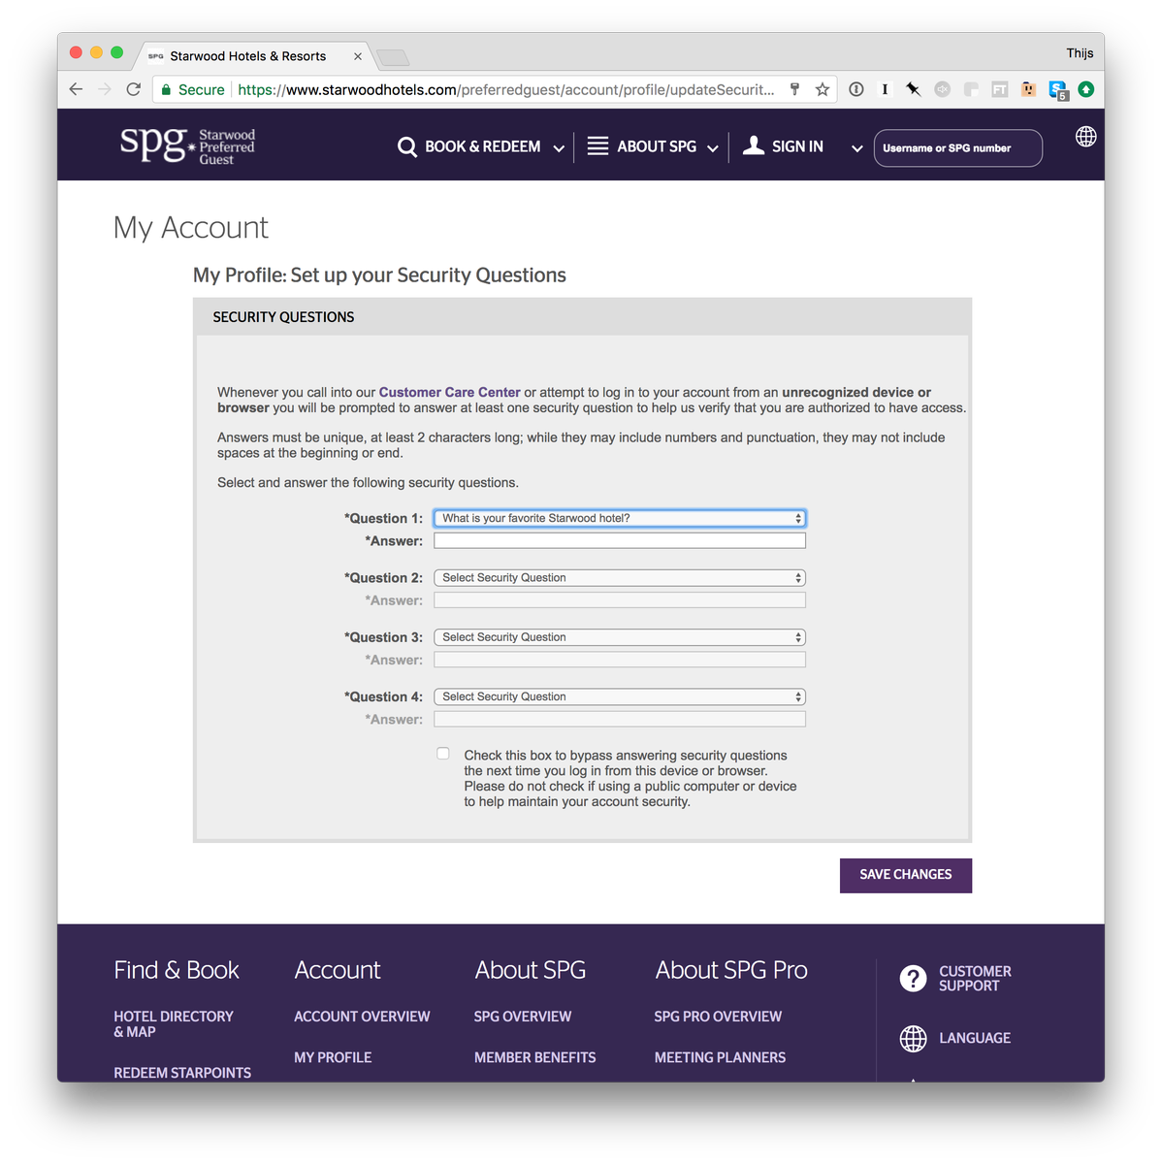Click the browser forward arrow
1162x1164 pixels.
105,89
